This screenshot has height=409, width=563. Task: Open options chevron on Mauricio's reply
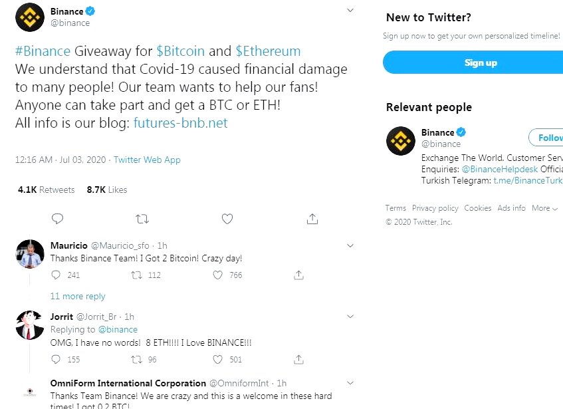(350, 245)
